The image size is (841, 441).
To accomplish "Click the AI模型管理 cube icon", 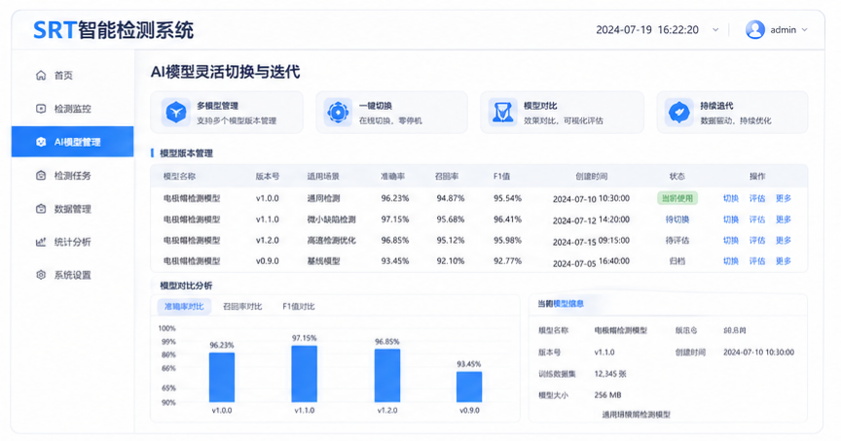I will [41, 142].
